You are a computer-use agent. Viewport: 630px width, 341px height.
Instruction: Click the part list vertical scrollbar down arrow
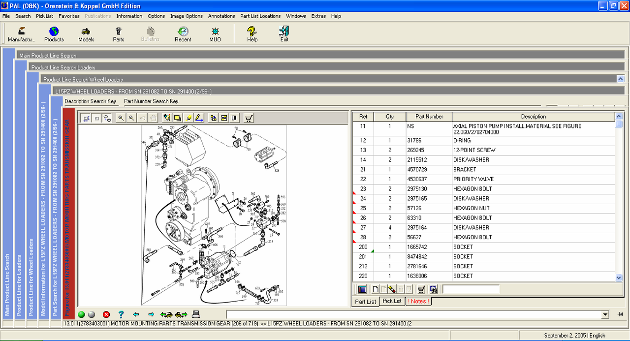[619, 278]
